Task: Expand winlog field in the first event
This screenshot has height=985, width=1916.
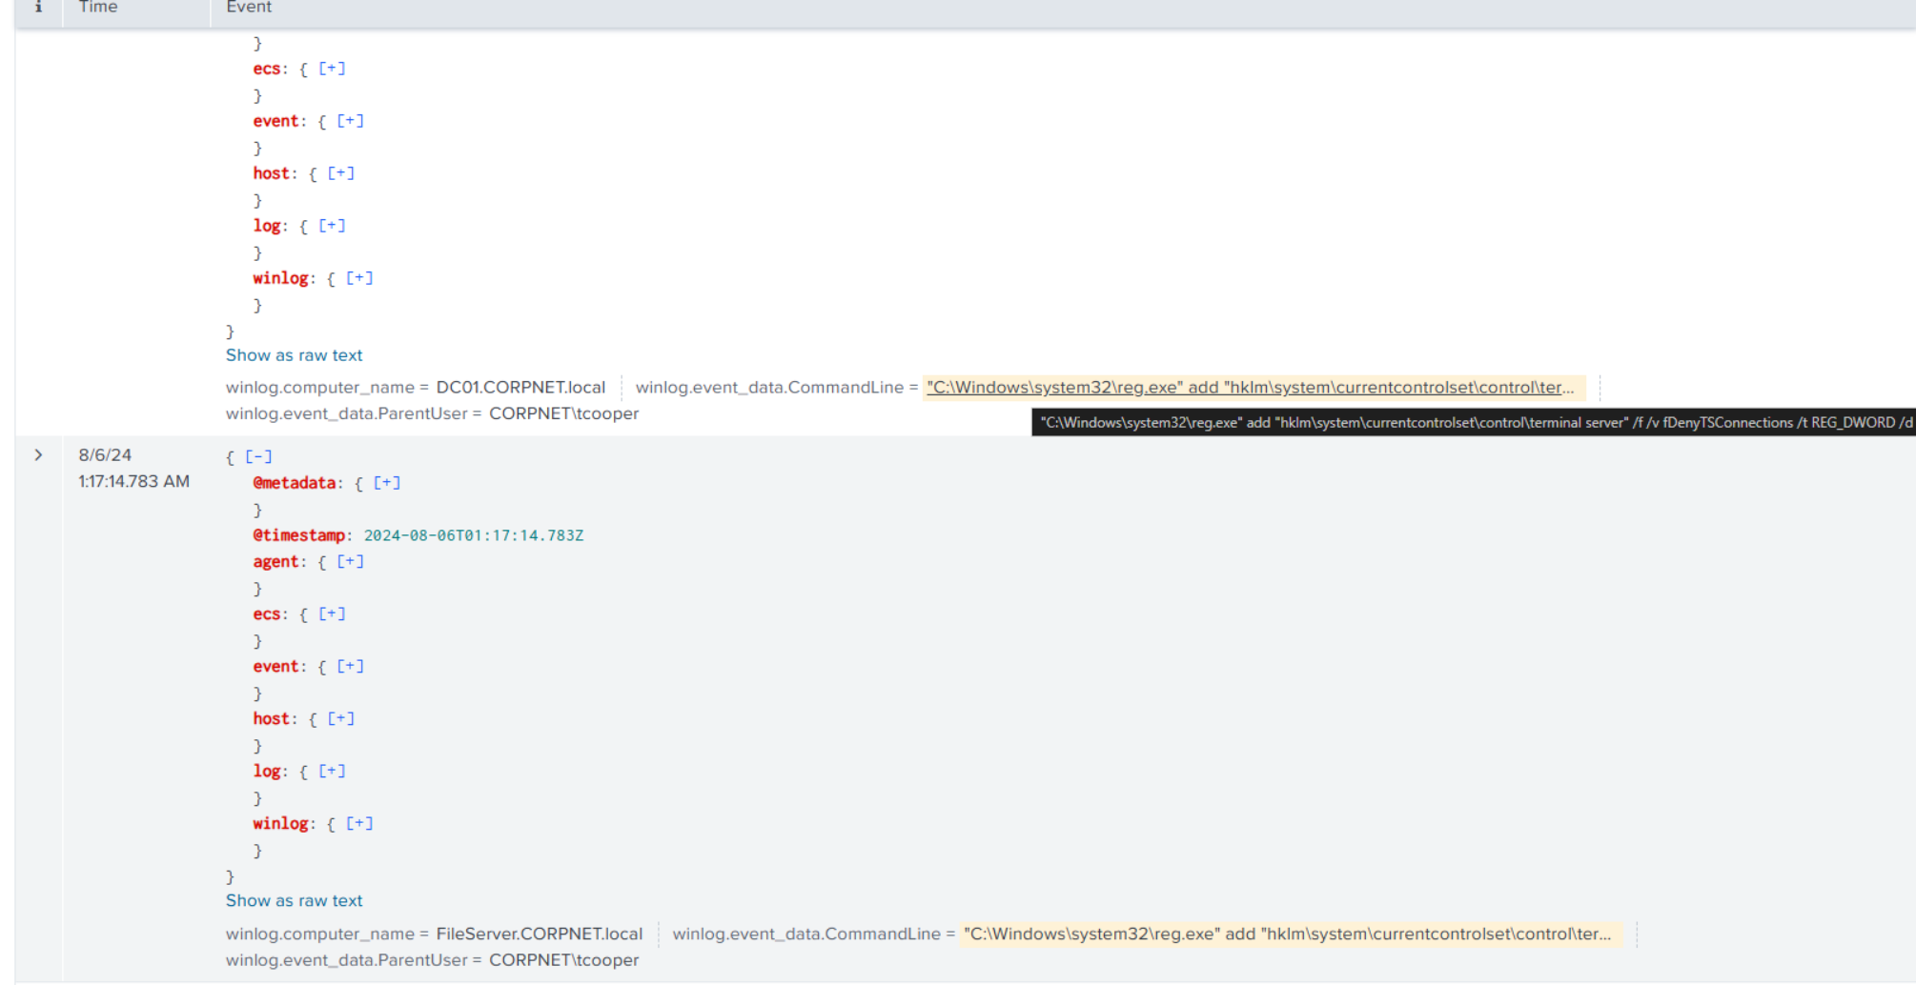Action: click(359, 278)
